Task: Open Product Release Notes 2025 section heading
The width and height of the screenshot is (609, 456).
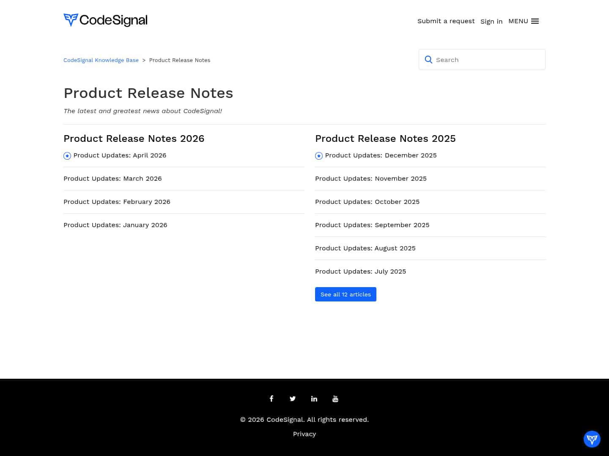Action: tap(385, 138)
